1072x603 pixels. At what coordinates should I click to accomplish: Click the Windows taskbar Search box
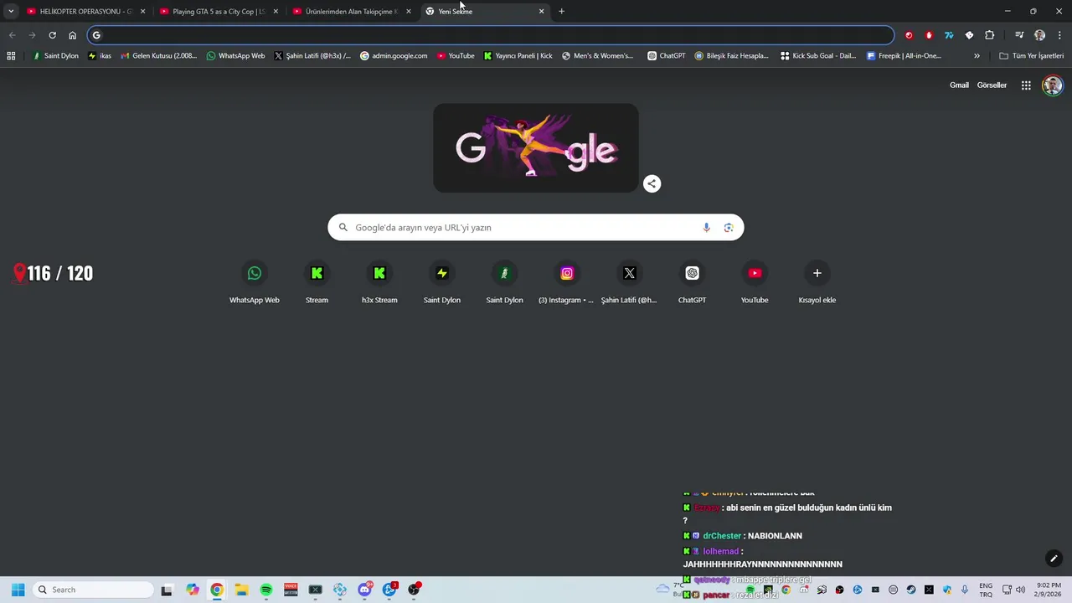click(94, 590)
